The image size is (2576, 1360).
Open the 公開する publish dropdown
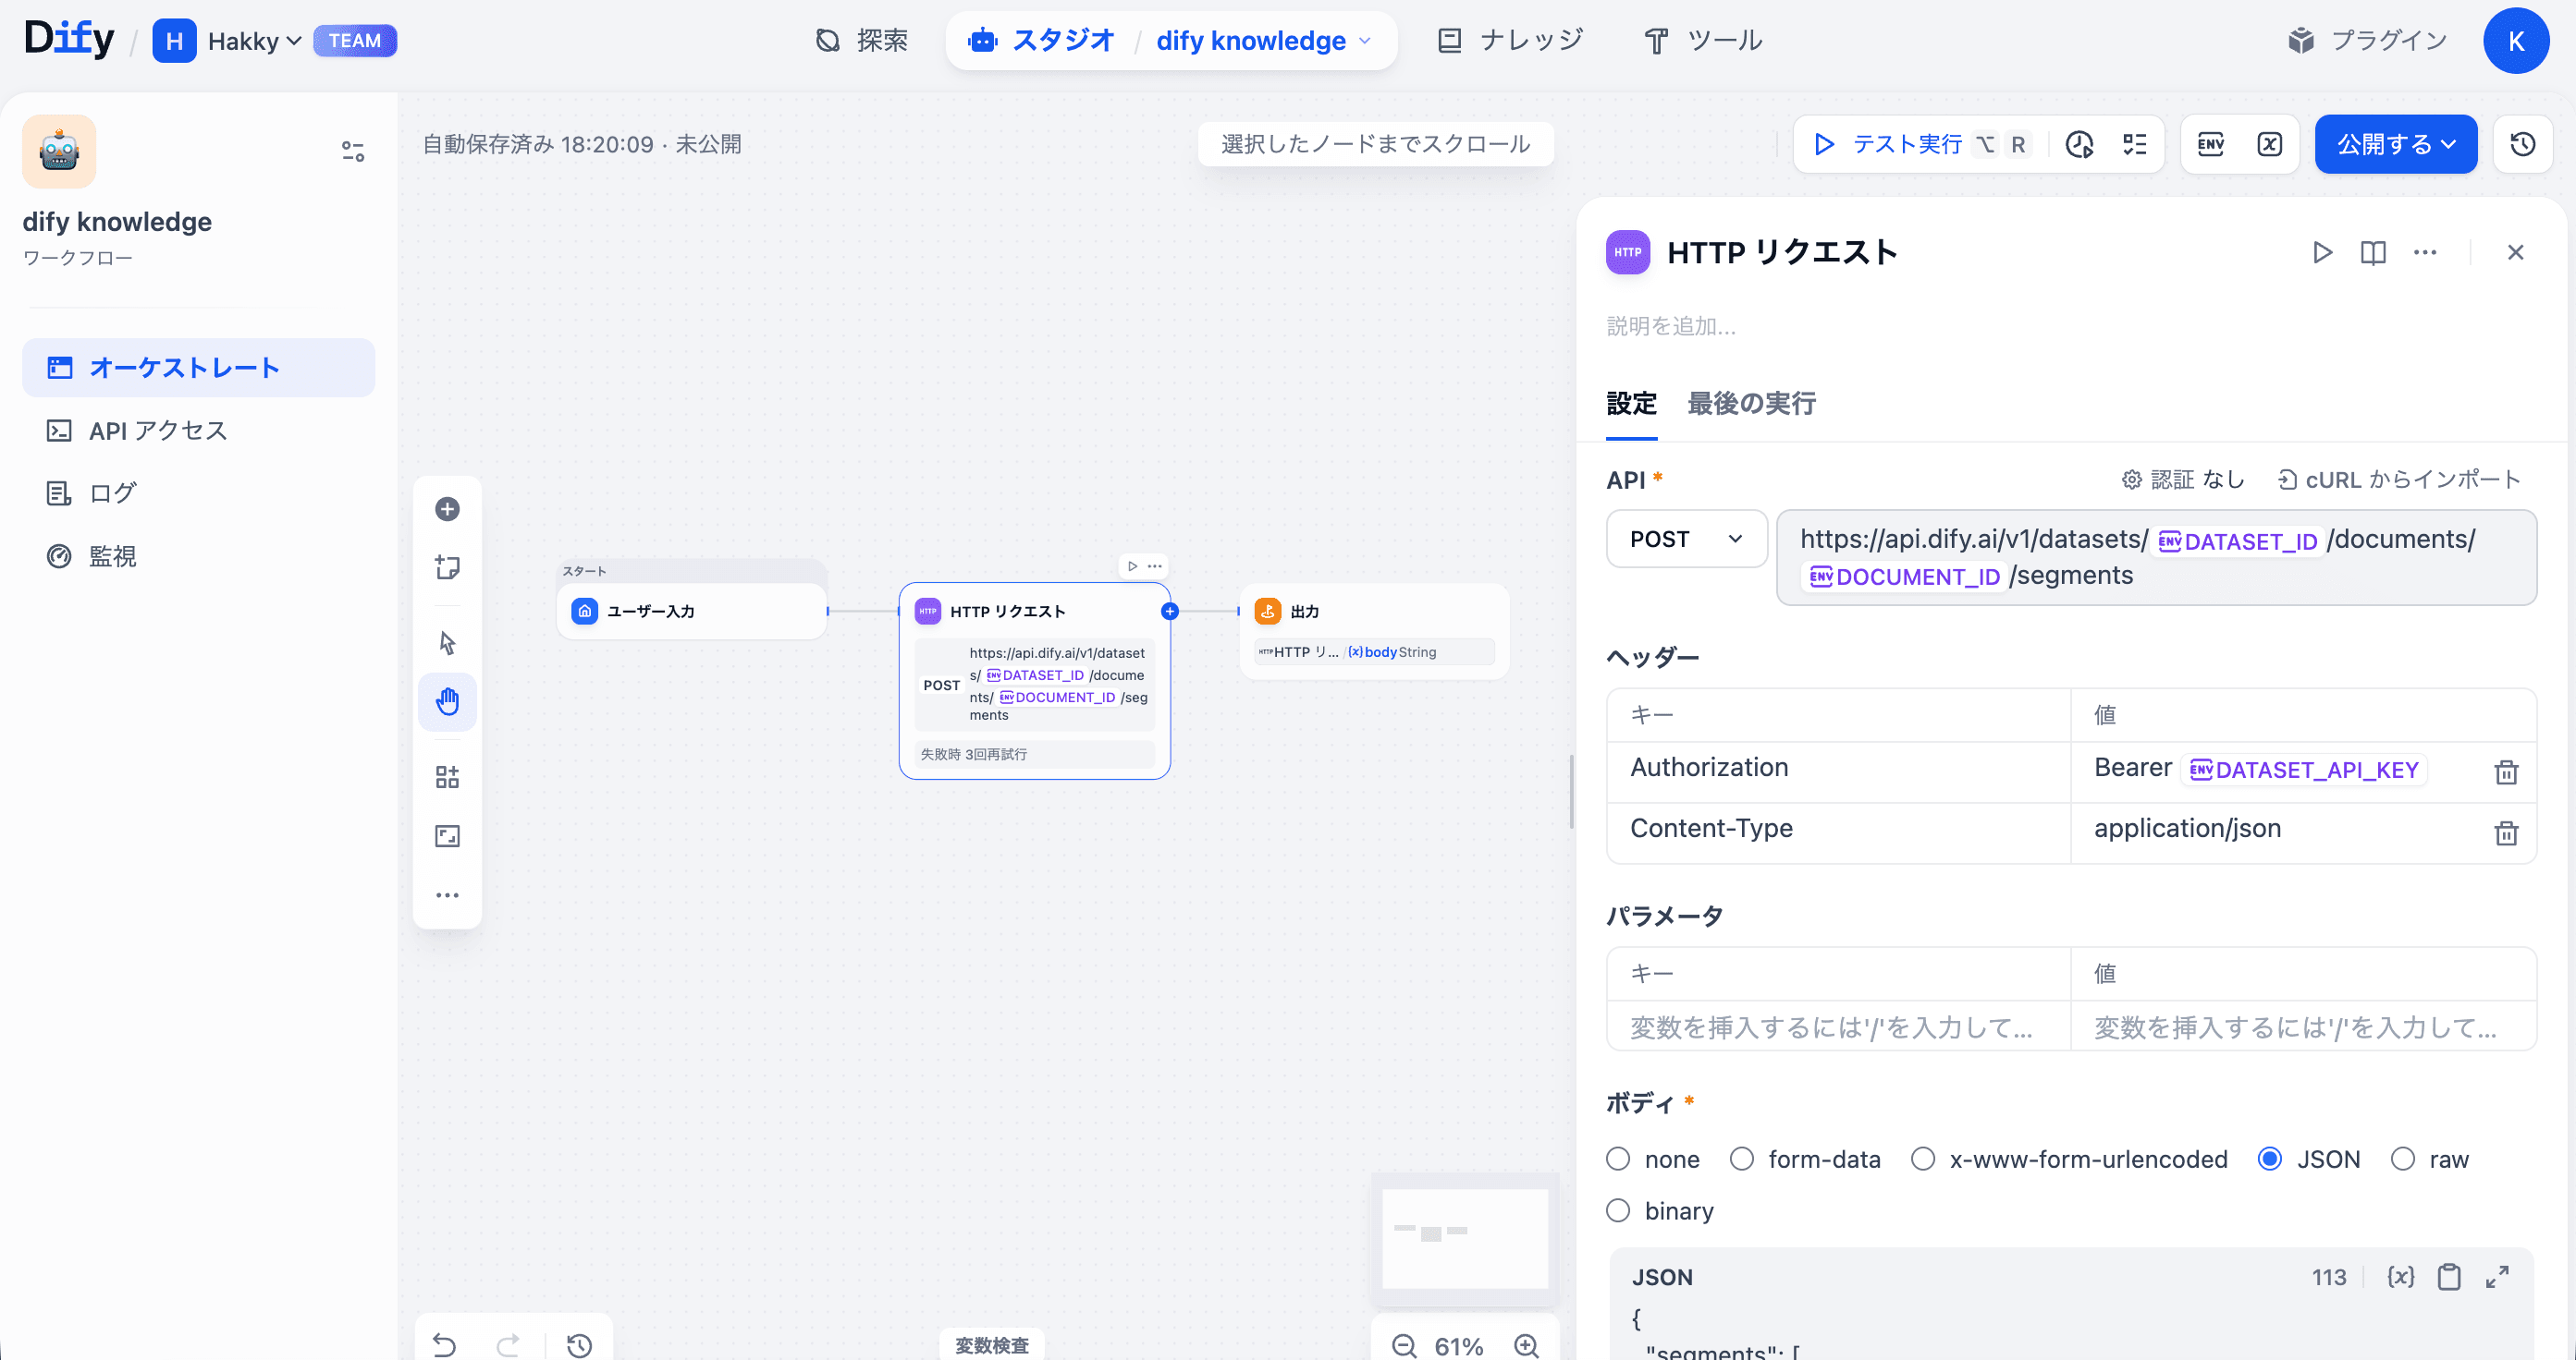coord(2395,144)
